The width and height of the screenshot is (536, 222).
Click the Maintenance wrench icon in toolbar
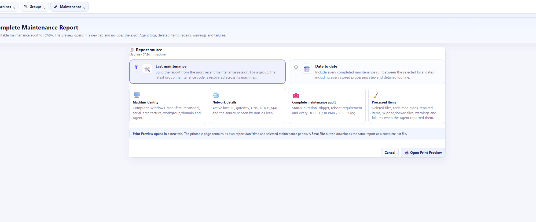(56, 7)
